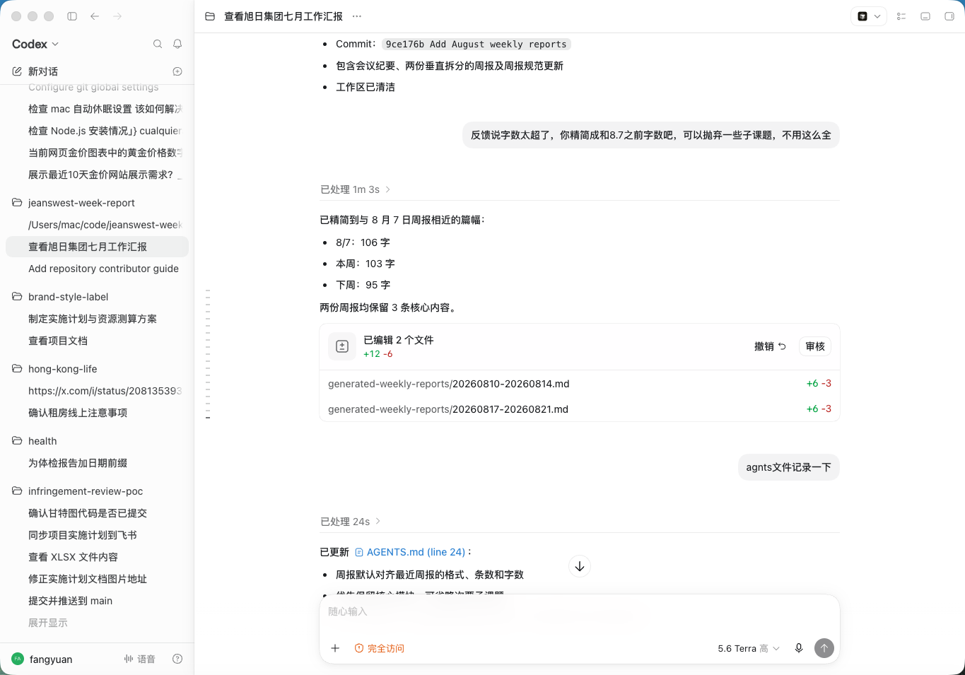Open the app selector dropdown at top right
The width and height of the screenshot is (965, 675).
click(869, 16)
